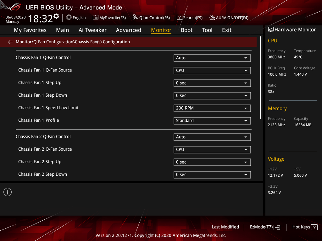This screenshot has height=241, width=322.
Task: Select Chassis Fan 1 Q-Fan Control label
Action: (43, 58)
